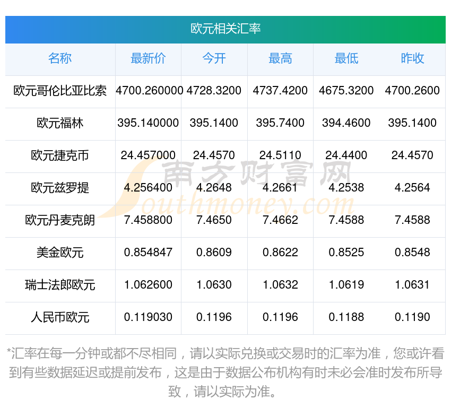Click the 今开 column header
Screen dimensions: 451x408
click(214, 58)
